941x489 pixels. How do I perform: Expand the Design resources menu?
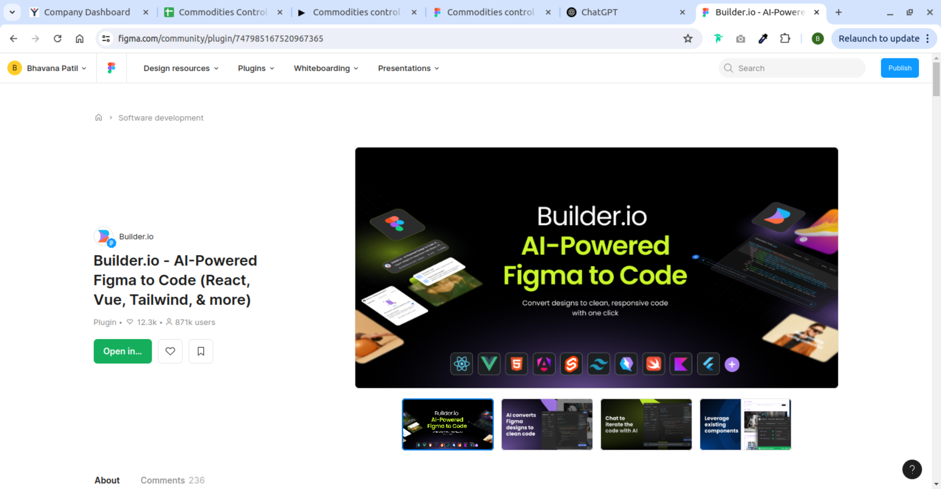[x=181, y=68]
